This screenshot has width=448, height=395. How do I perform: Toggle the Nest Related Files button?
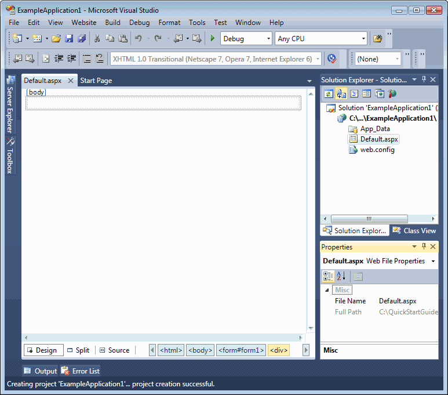pyautogui.click(x=341, y=93)
